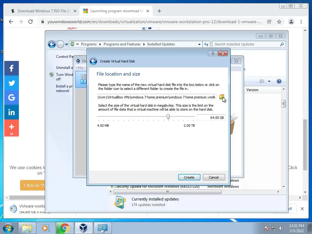Share page via Google sidebar icon
This screenshot has height=234, width=312.
tap(12, 97)
